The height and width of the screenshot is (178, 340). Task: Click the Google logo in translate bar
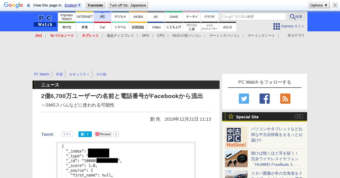pos(13,5)
